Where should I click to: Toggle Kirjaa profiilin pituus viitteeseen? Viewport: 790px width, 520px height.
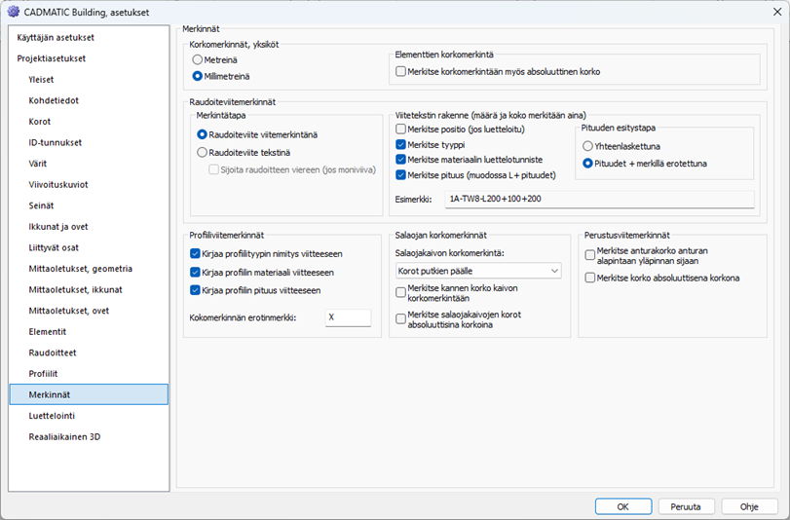196,290
